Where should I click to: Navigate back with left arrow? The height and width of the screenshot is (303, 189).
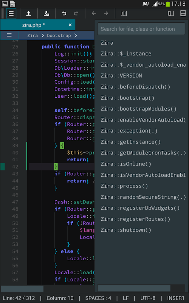pos(94,13)
